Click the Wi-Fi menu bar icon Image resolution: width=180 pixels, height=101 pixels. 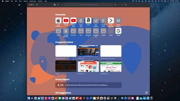(x=162, y=1)
